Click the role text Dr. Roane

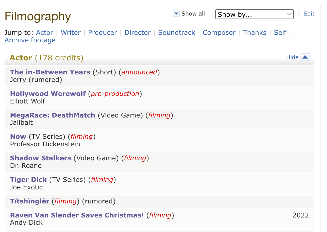tap(26, 166)
